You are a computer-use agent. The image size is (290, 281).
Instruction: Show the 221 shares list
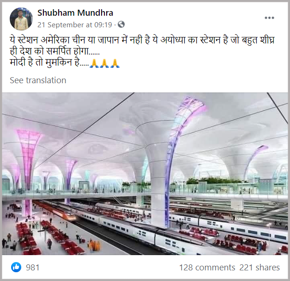click(x=260, y=268)
